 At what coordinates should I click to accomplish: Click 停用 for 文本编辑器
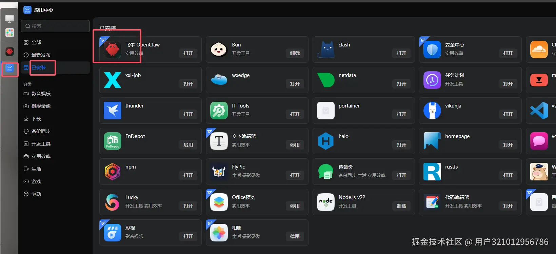(x=295, y=145)
